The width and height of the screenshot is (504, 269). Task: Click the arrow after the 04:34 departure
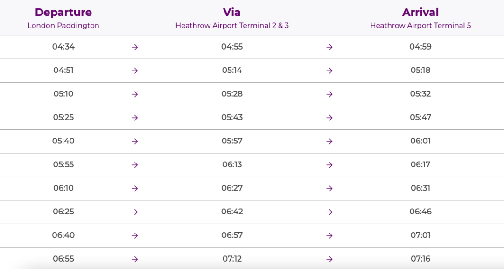tap(135, 47)
